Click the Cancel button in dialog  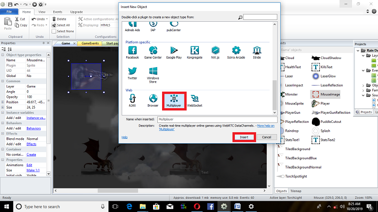point(266,137)
